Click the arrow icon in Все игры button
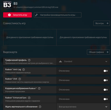 tap(107, 23)
